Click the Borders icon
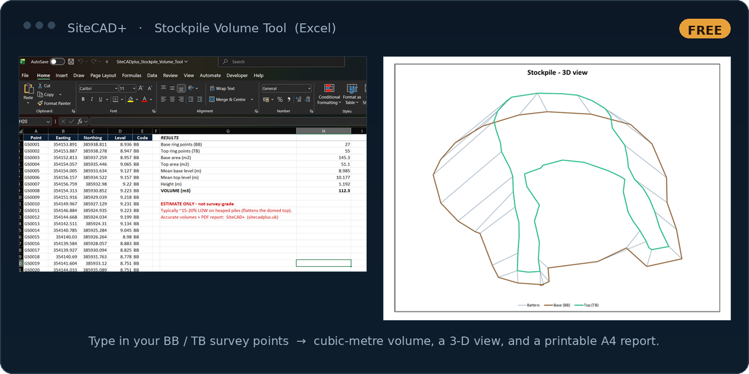 point(115,99)
